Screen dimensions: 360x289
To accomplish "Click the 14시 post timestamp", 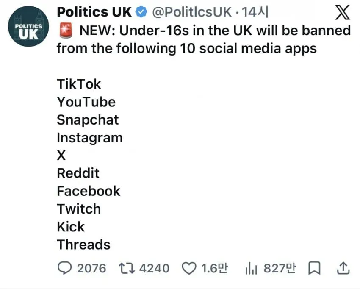I will point(255,12).
